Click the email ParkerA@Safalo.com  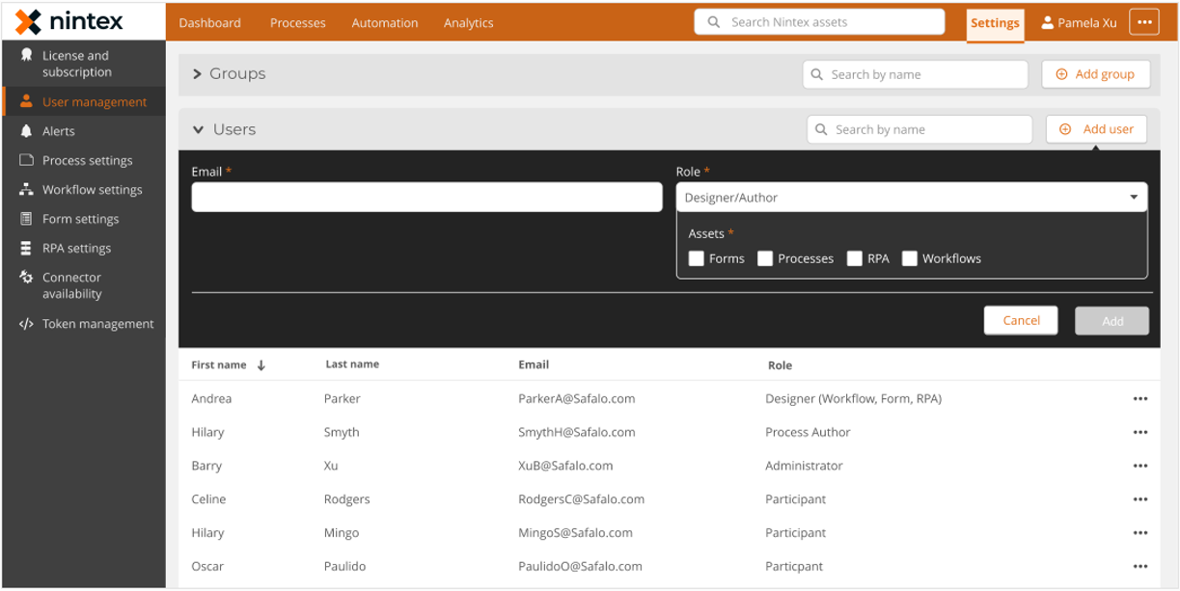point(576,399)
